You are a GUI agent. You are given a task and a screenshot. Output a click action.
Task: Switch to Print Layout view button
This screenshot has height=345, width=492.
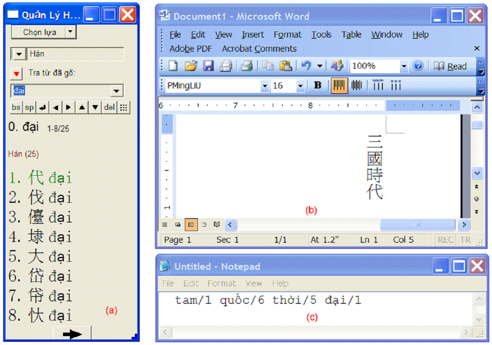click(x=191, y=225)
